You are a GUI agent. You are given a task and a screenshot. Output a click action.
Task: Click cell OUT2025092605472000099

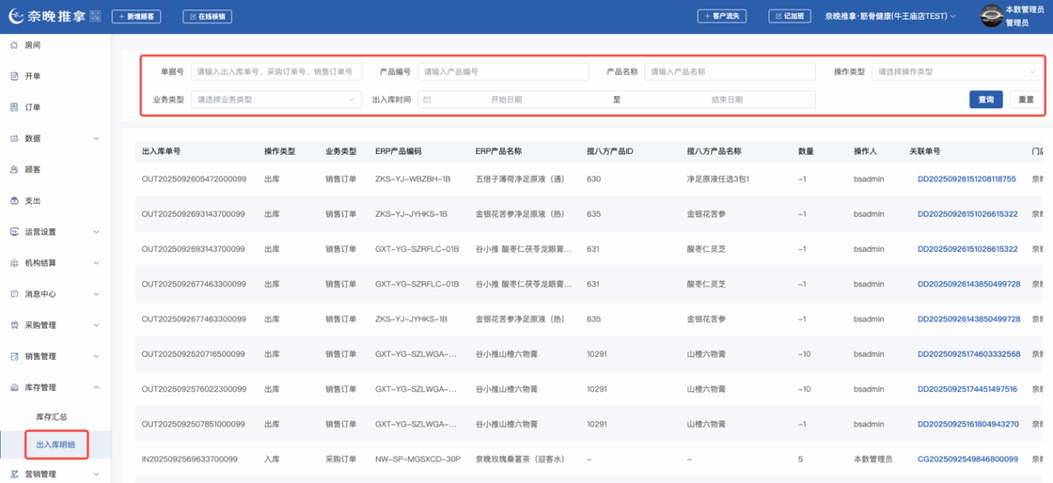(194, 179)
